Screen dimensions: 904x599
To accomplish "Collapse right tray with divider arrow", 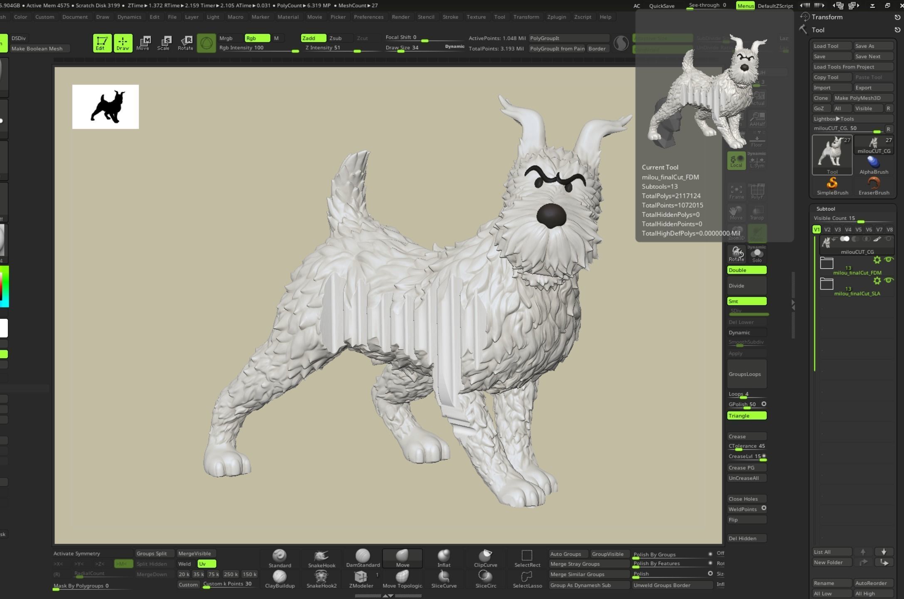I will (x=793, y=305).
